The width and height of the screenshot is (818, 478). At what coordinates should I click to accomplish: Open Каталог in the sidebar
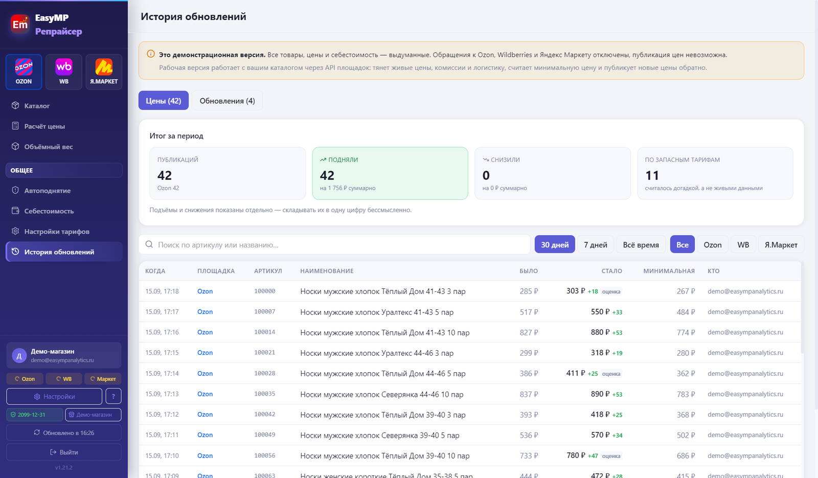click(64, 106)
